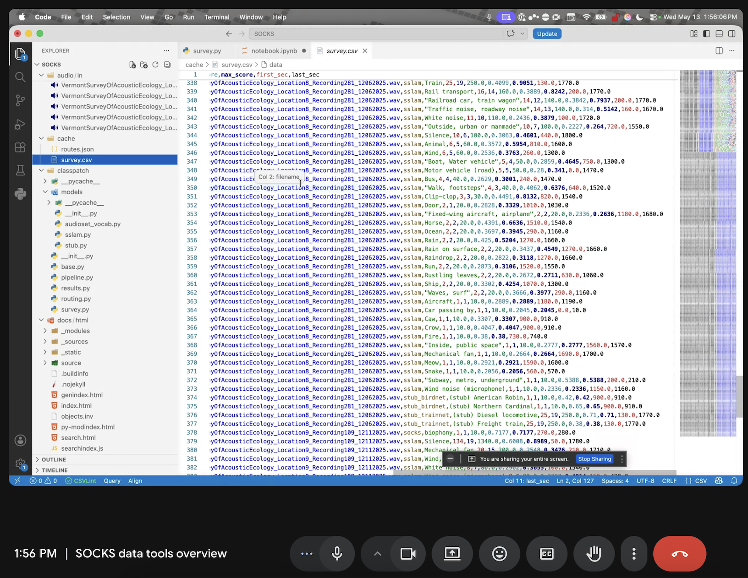Open the Extensions view
This screenshot has width=748, height=578.
click(x=20, y=147)
